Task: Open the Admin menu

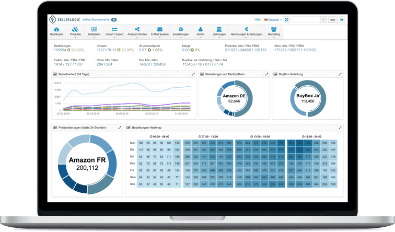Action: pos(201,31)
